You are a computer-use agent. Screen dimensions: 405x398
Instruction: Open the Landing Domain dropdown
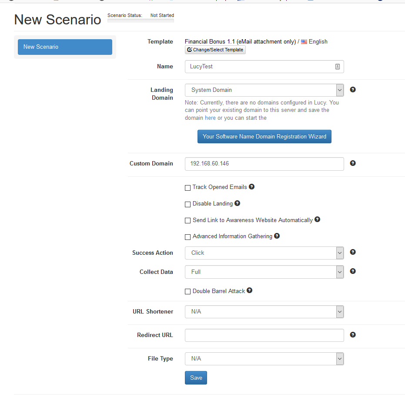coord(264,90)
